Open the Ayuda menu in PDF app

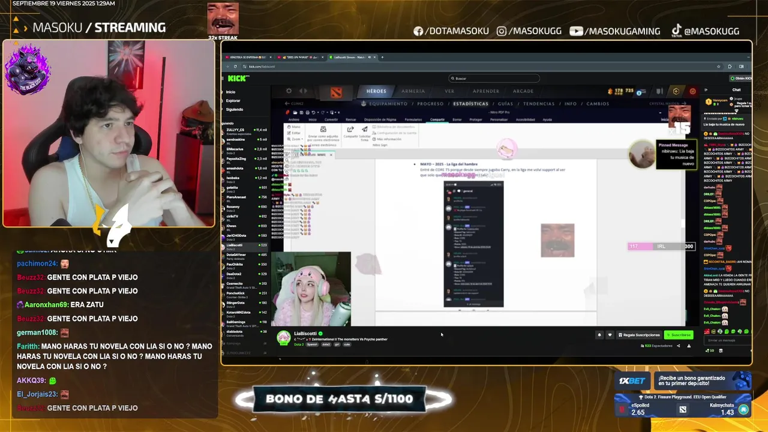coord(547,119)
